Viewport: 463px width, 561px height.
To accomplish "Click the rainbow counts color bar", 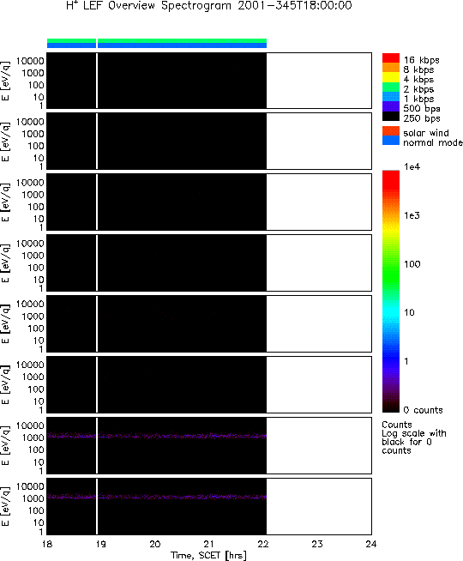I will point(391,292).
